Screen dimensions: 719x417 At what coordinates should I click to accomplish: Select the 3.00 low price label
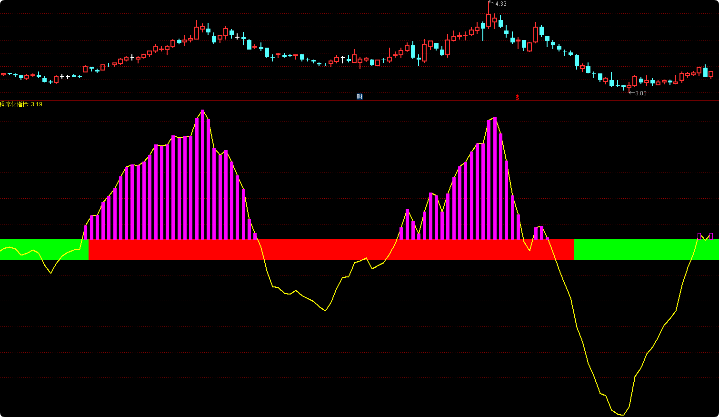(x=640, y=93)
